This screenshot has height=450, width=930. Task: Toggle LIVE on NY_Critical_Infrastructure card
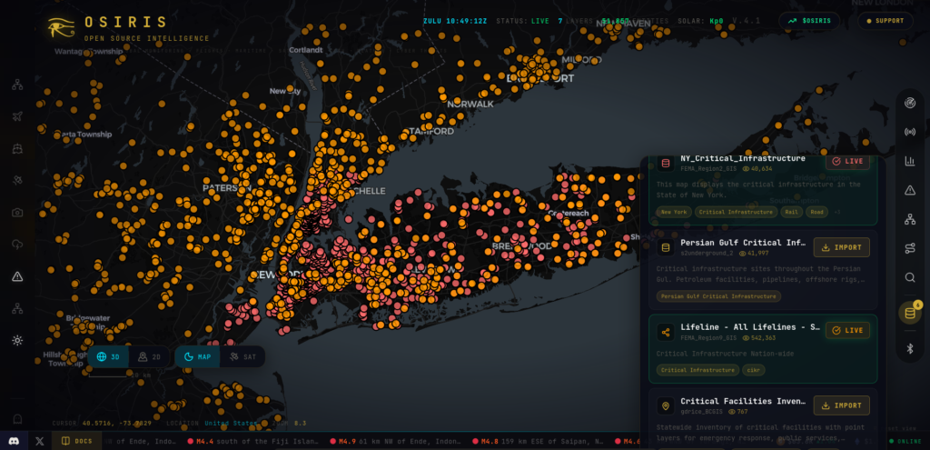coord(847,161)
